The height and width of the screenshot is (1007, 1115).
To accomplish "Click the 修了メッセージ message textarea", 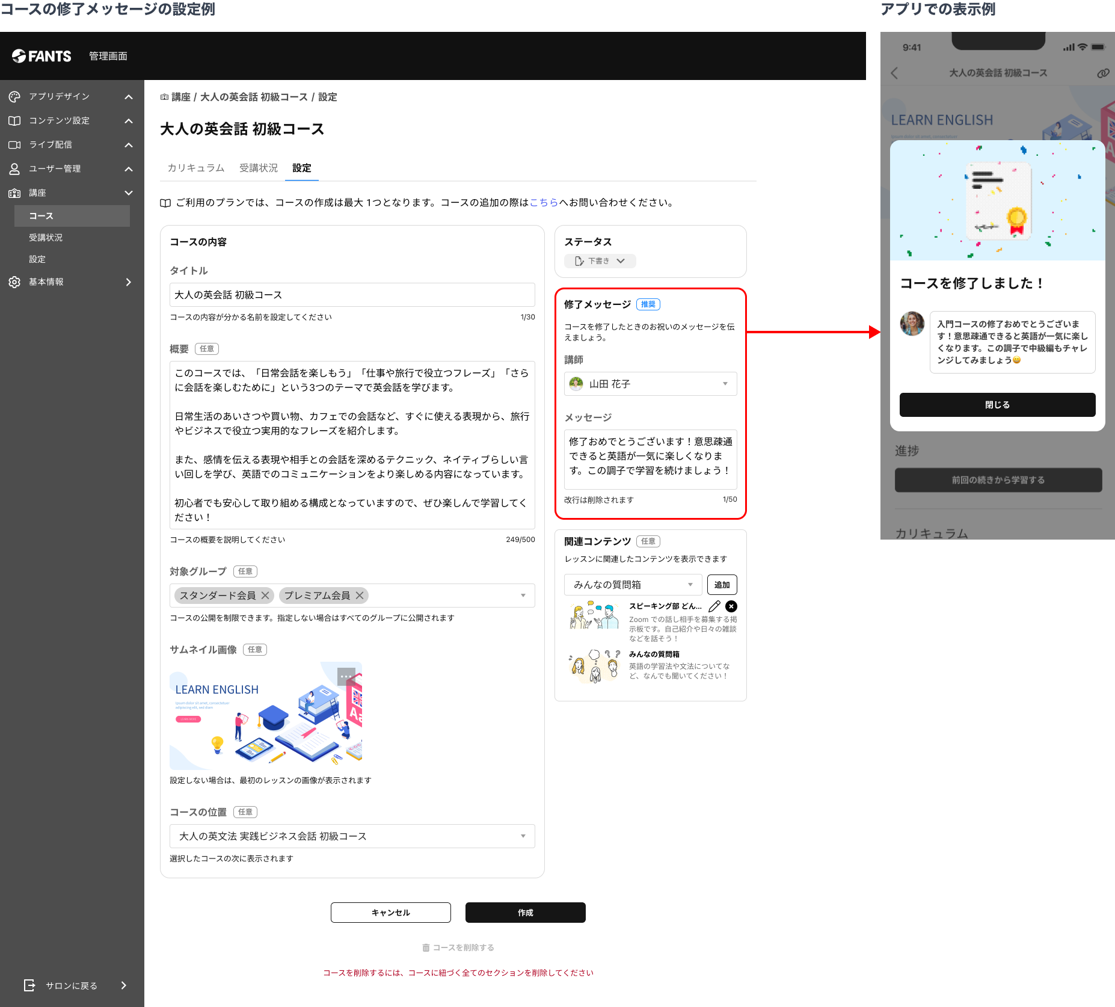I will tap(651, 460).
